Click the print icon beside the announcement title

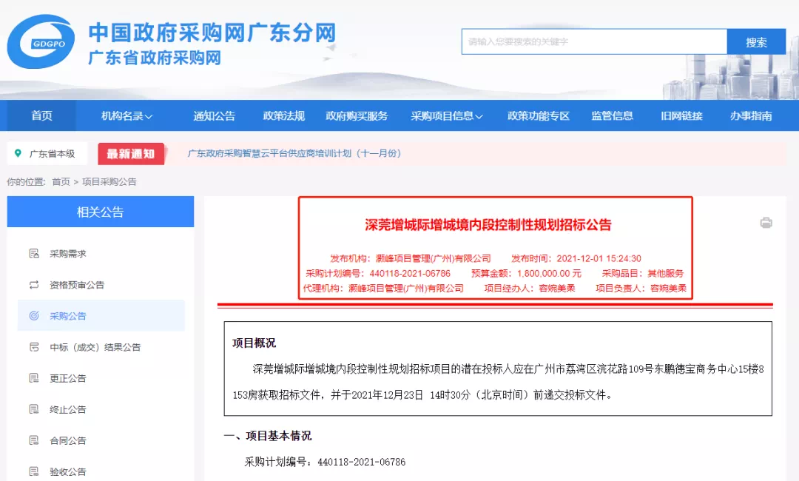[766, 223]
